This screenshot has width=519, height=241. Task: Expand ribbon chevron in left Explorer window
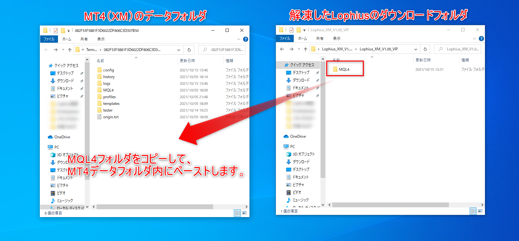click(x=239, y=39)
